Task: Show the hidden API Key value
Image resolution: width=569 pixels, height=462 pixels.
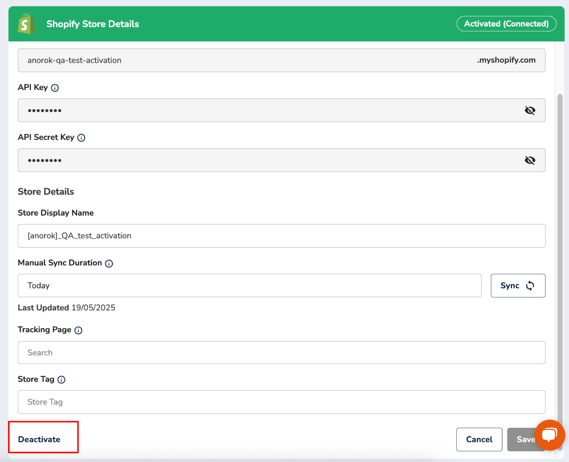Action: (530, 110)
